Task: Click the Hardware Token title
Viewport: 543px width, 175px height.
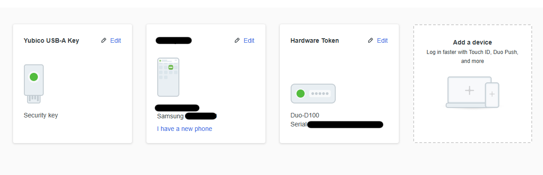Action: pos(315,40)
